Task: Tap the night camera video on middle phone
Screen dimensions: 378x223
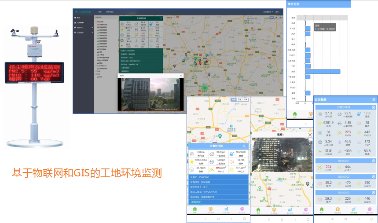Action: pos(282,155)
